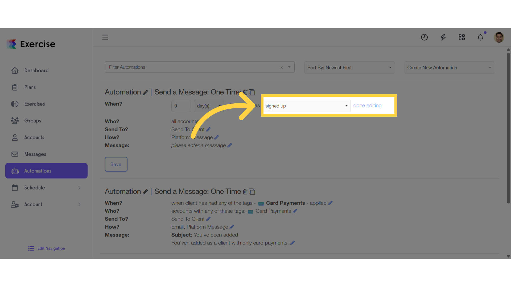Click the lightning bolt icon

pos(443,37)
